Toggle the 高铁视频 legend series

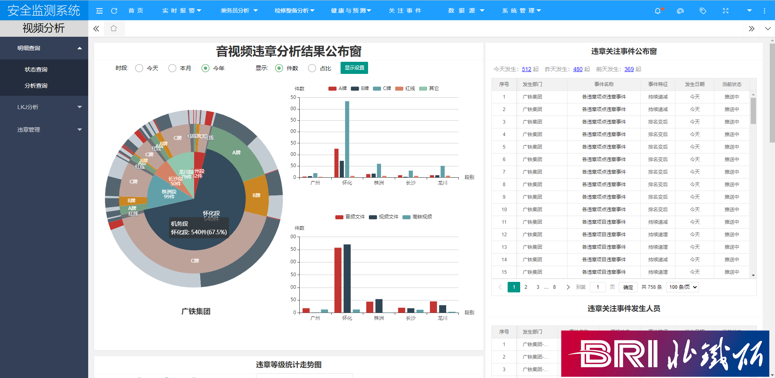[417, 217]
